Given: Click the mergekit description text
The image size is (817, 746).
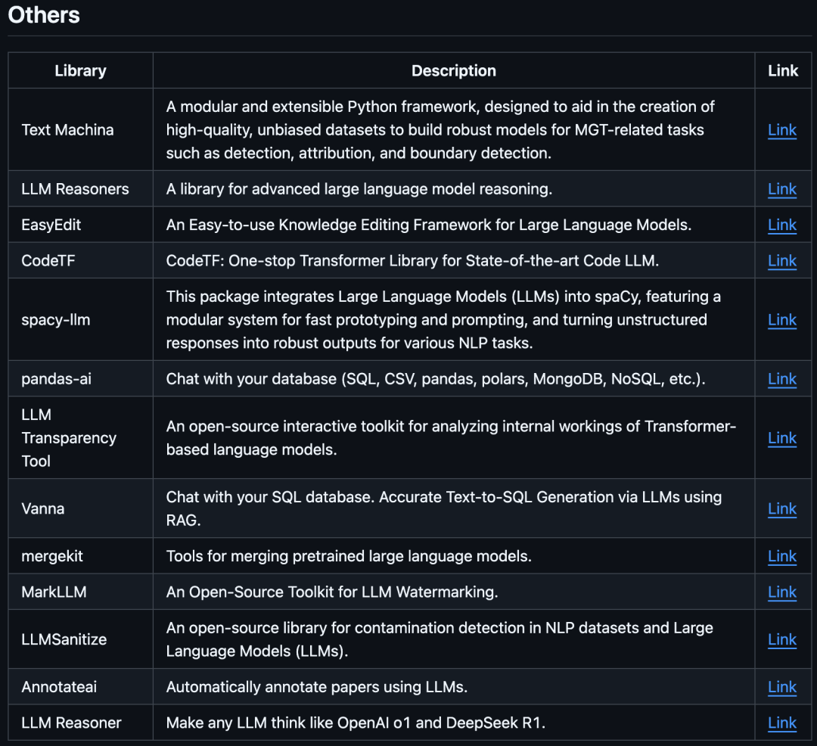Looking at the screenshot, I should click(349, 556).
